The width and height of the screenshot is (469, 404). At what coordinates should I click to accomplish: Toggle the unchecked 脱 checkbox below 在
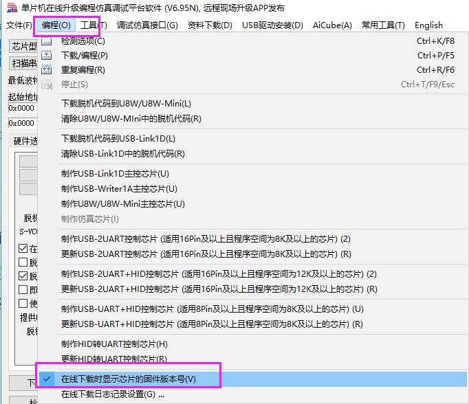coord(23,262)
